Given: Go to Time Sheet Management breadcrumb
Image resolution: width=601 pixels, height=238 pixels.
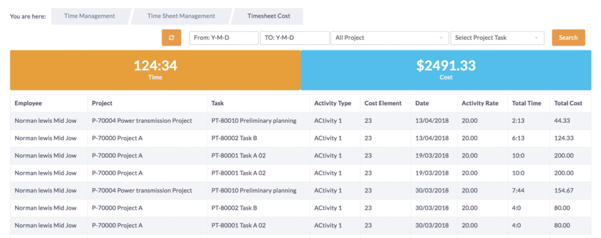Looking at the screenshot, I should pos(181,16).
